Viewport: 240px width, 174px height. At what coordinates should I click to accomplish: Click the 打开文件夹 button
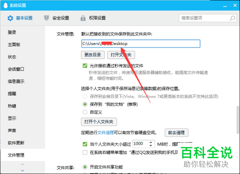121,55
